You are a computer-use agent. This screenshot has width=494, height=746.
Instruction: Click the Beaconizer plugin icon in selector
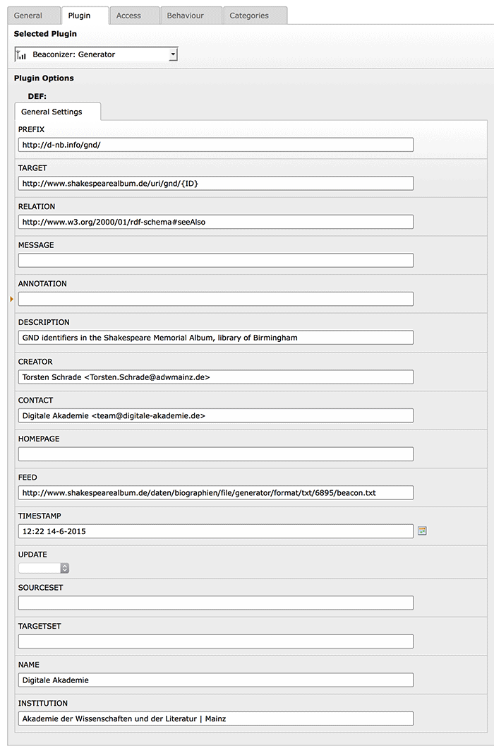[21, 54]
